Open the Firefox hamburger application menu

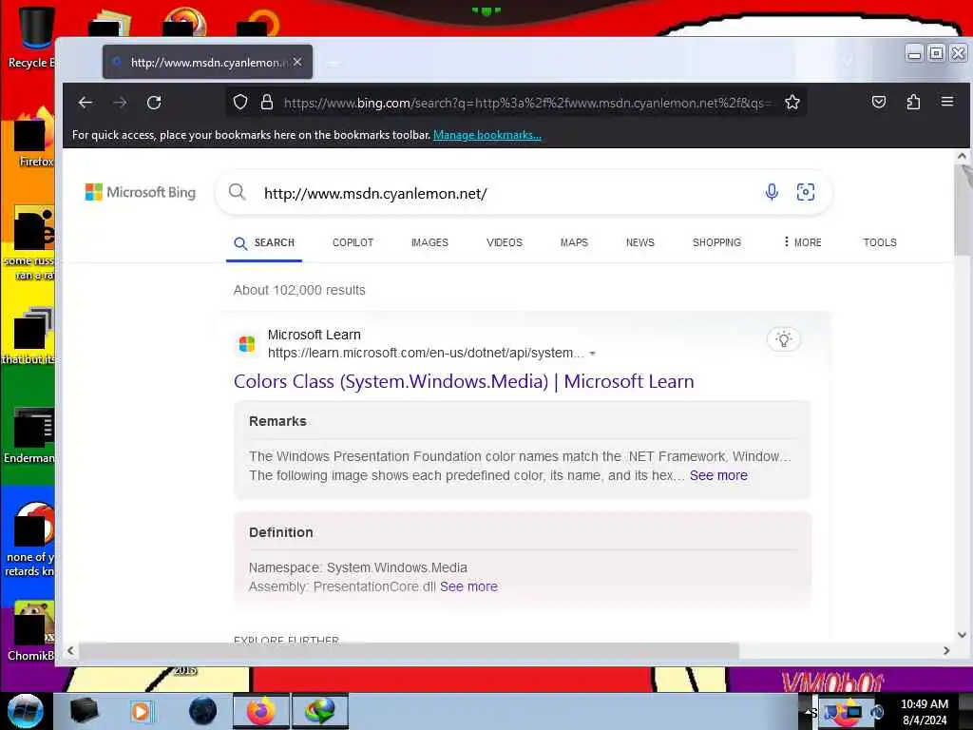(947, 101)
